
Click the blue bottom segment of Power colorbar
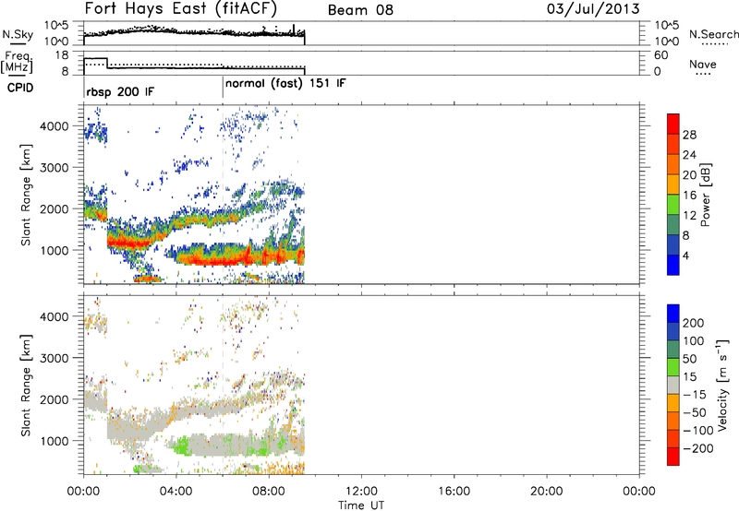pyautogui.click(x=673, y=265)
